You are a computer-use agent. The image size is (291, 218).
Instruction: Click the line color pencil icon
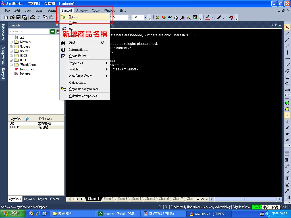coord(208,17)
